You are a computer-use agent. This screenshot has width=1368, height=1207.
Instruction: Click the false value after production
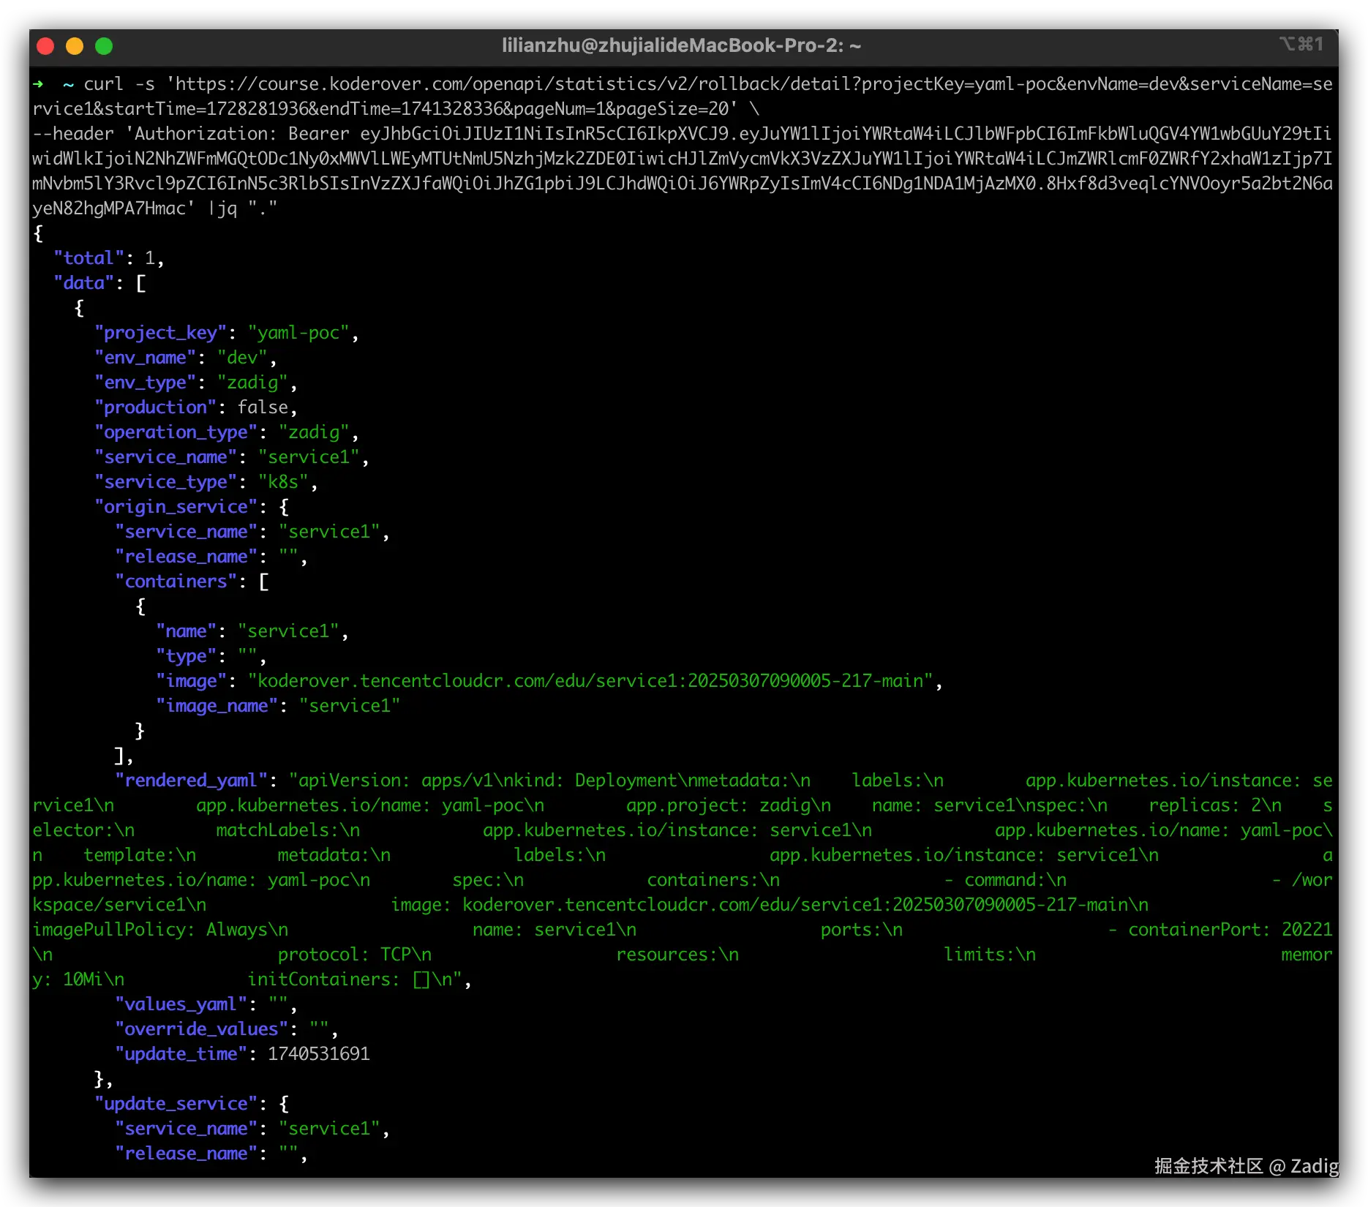263,407
